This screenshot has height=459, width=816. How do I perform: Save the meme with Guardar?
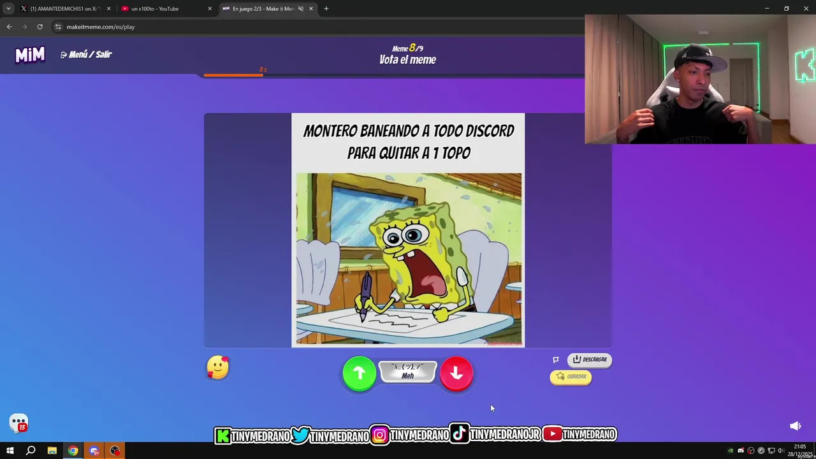pos(571,377)
